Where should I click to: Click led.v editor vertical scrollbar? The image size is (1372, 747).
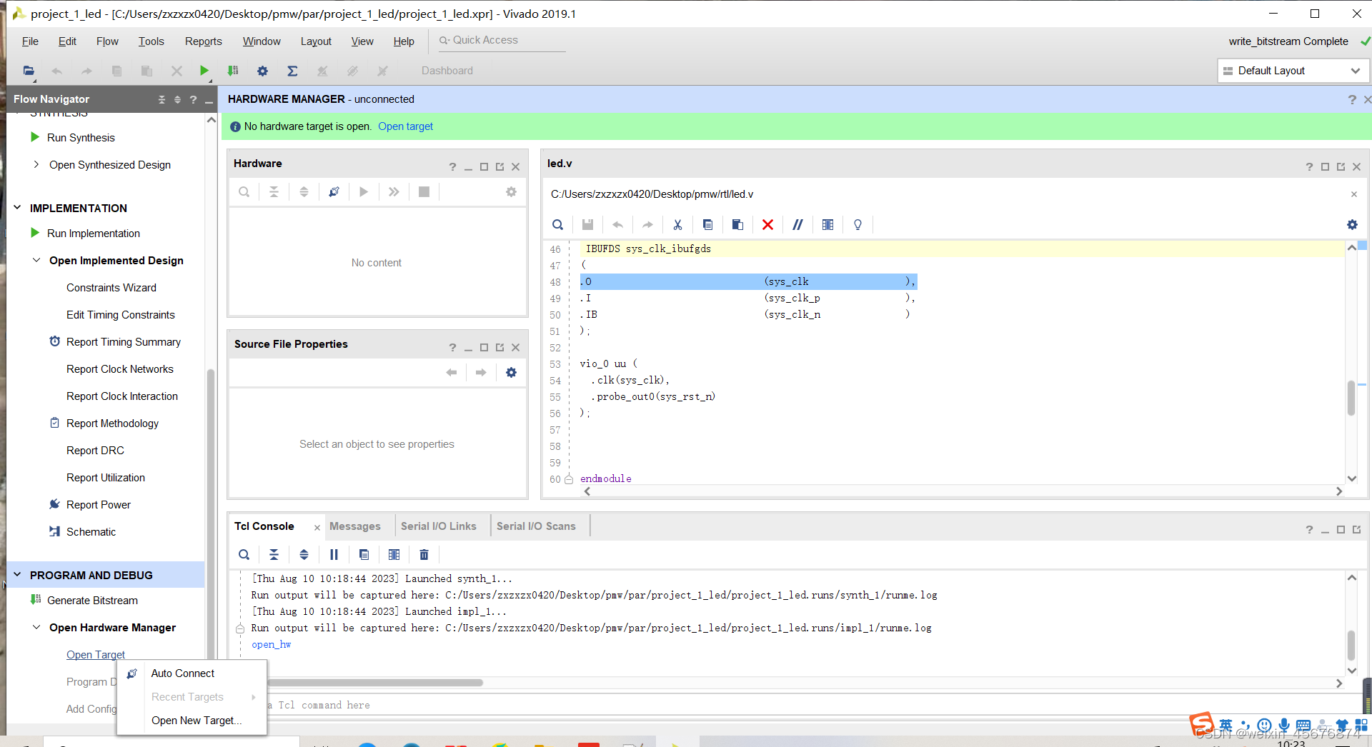pyautogui.click(x=1351, y=398)
